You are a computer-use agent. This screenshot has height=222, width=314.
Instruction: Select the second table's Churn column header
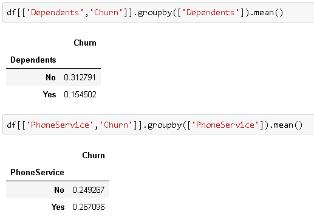(94, 155)
